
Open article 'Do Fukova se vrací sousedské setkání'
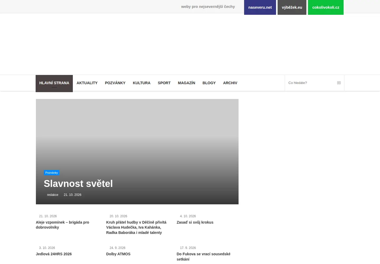[203, 257]
